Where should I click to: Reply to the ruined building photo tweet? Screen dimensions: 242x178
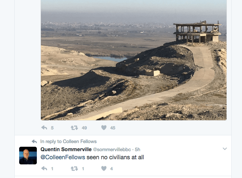(x=44, y=128)
